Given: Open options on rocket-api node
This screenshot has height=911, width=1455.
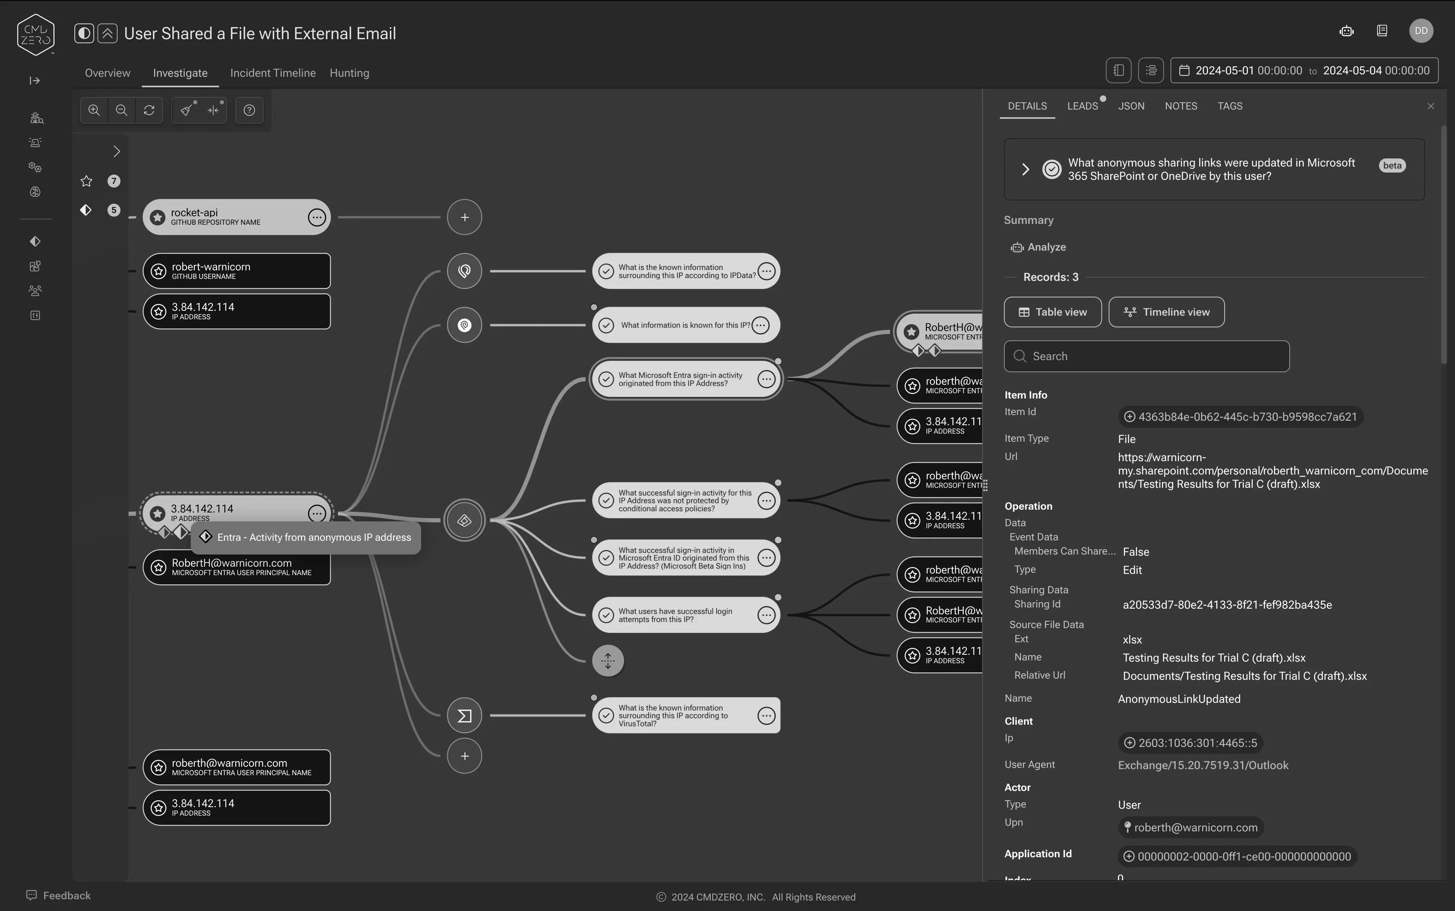Looking at the screenshot, I should (x=317, y=217).
